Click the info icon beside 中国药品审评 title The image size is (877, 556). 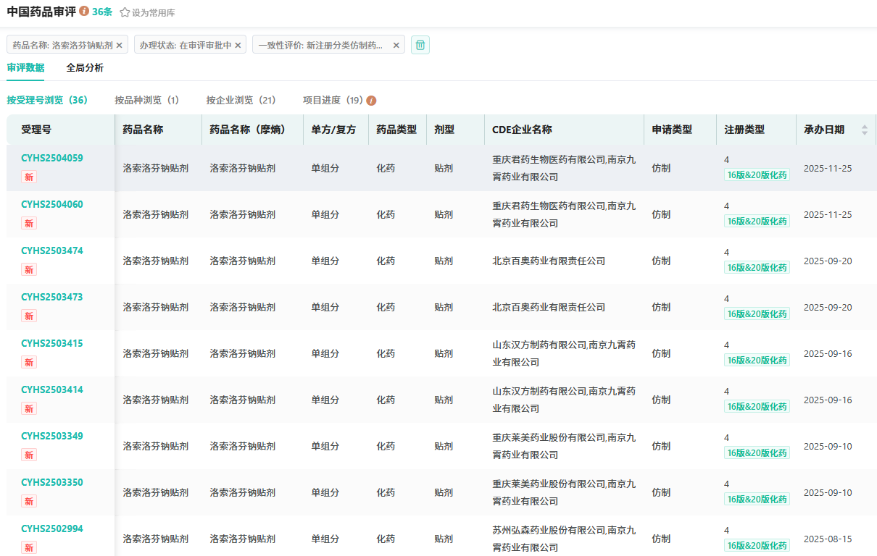[x=84, y=12]
